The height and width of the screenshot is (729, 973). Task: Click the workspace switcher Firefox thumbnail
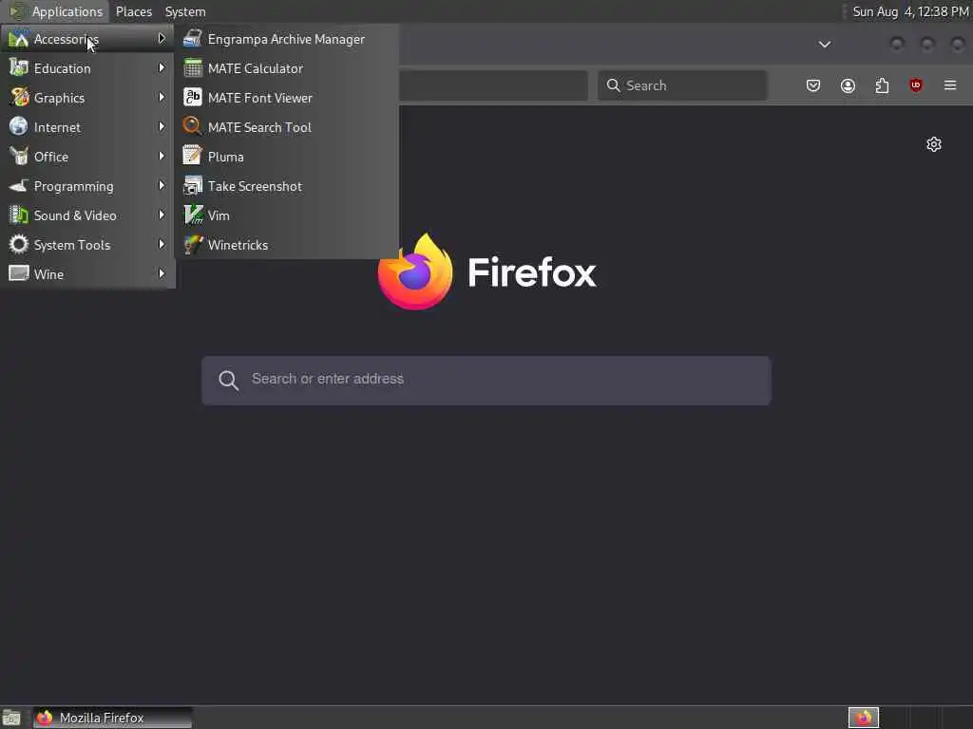pyautogui.click(x=864, y=718)
